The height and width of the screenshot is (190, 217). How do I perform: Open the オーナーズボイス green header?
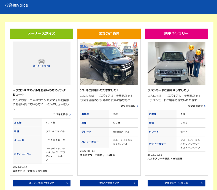42,34
